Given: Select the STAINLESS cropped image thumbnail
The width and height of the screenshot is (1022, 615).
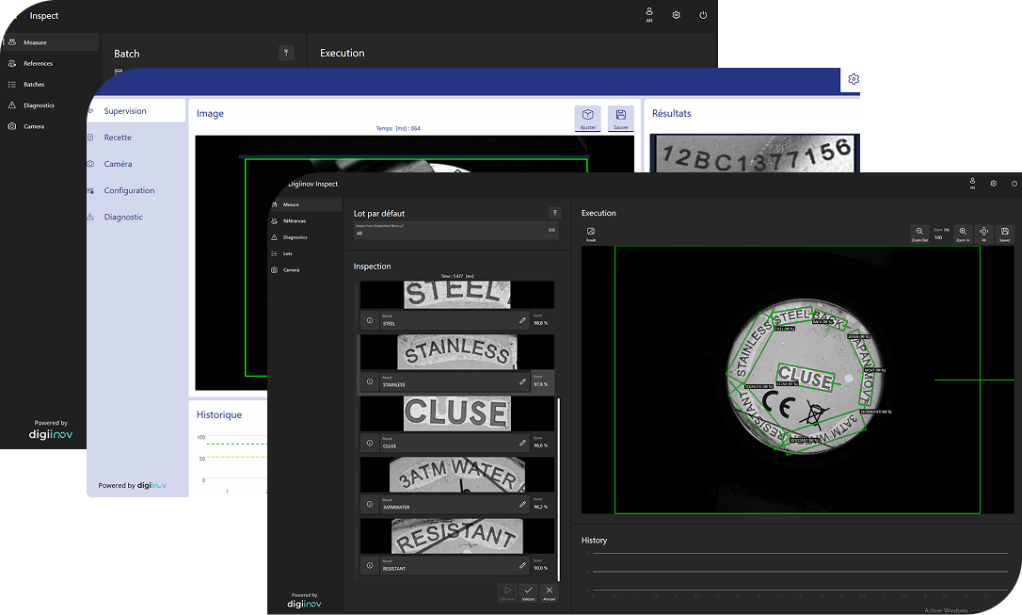Looking at the screenshot, I should click(x=457, y=352).
